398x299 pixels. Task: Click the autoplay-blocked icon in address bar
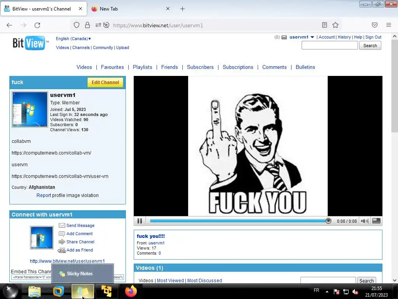[106, 25]
